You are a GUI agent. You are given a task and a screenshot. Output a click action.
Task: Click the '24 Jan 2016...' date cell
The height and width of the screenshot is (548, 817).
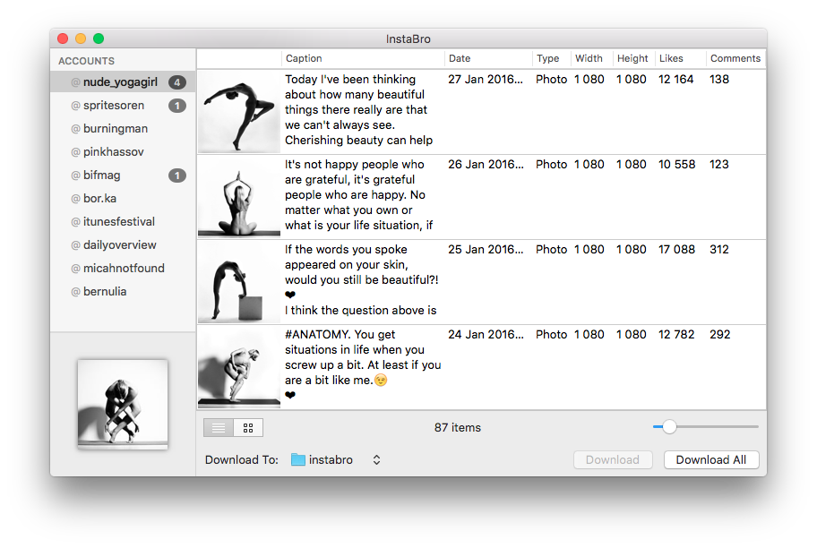point(486,334)
